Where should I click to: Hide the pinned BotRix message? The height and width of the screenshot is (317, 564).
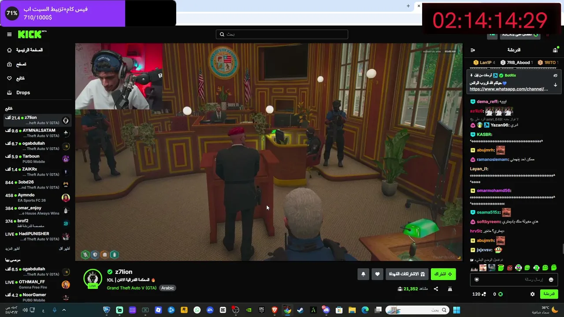pos(555,76)
